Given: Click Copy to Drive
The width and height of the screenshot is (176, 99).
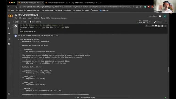Looking at the screenshot, I should tap(35, 22).
